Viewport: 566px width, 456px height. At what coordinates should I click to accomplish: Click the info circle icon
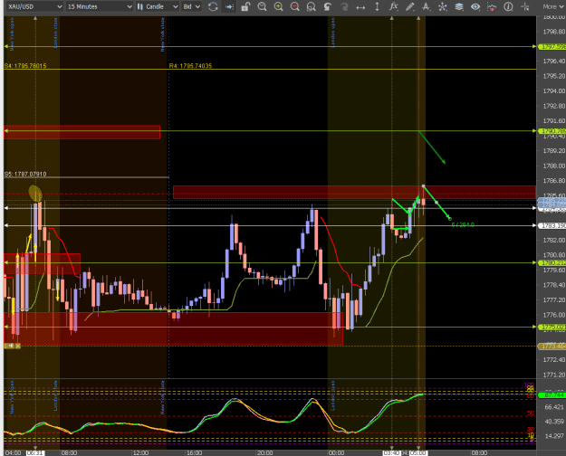pyautogui.click(x=508, y=6)
